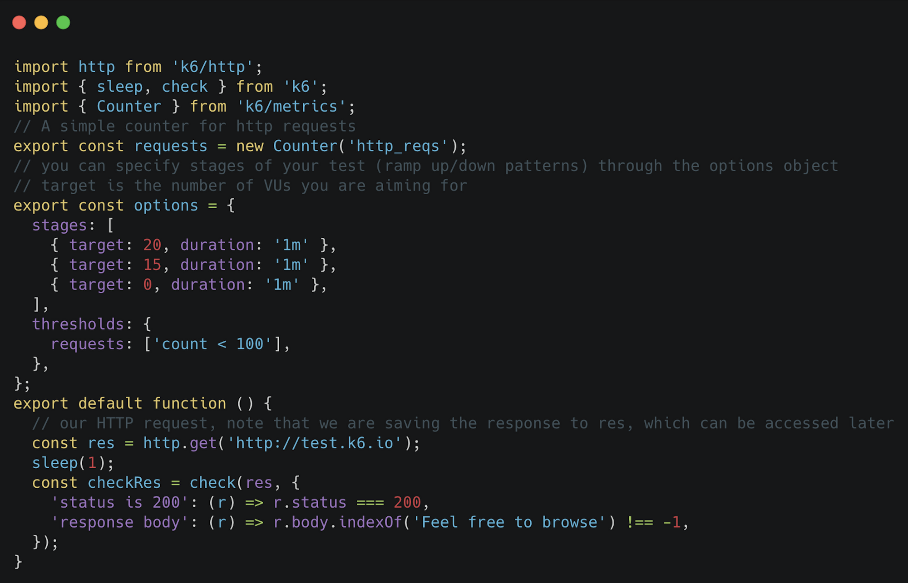Viewport: 908px width, 583px height.
Task: Click the '};' closing the options object
Action: pyautogui.click(x=22, y=384)
